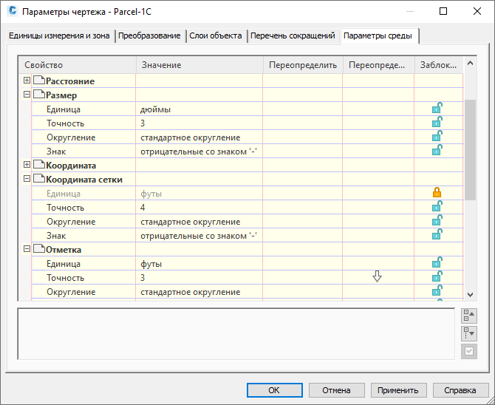Click the expand all categories icon
This screenshot has height=405, width=495.
click(x=468, y=333)
